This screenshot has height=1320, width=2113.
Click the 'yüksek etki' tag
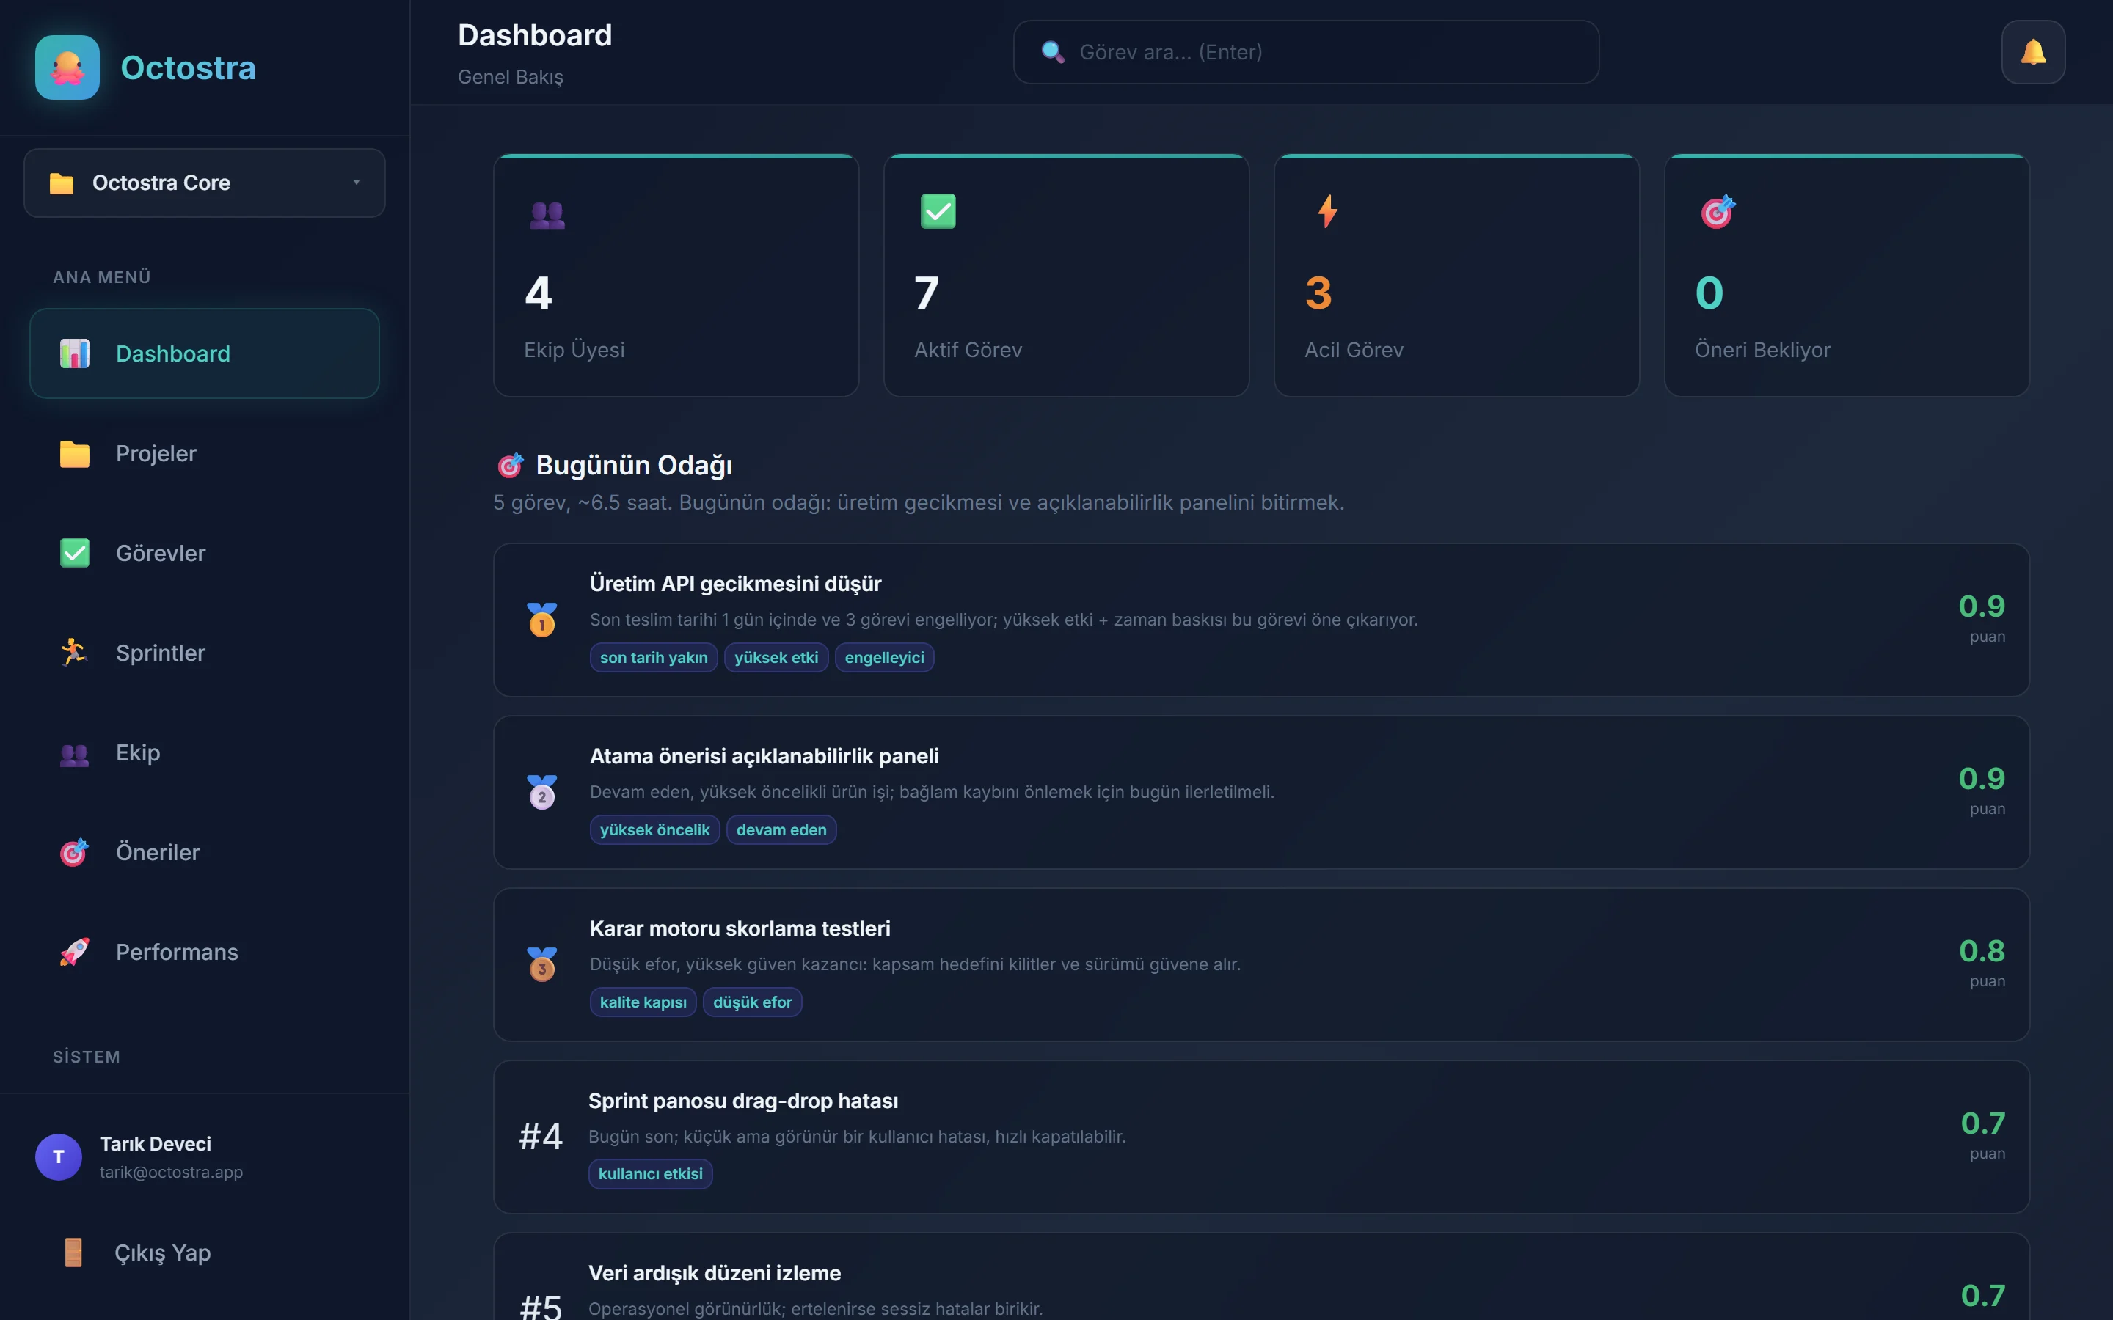click(x=776, y=657)
